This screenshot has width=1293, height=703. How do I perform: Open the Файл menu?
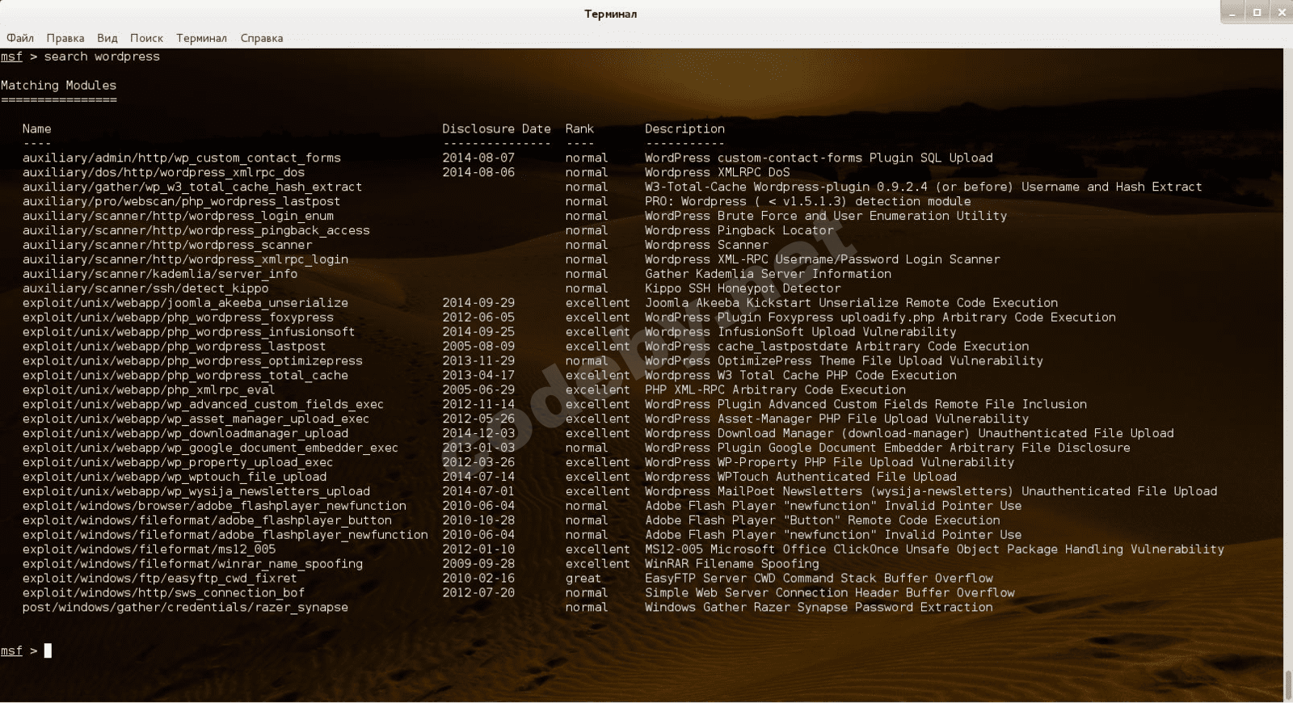coord(20,38)
